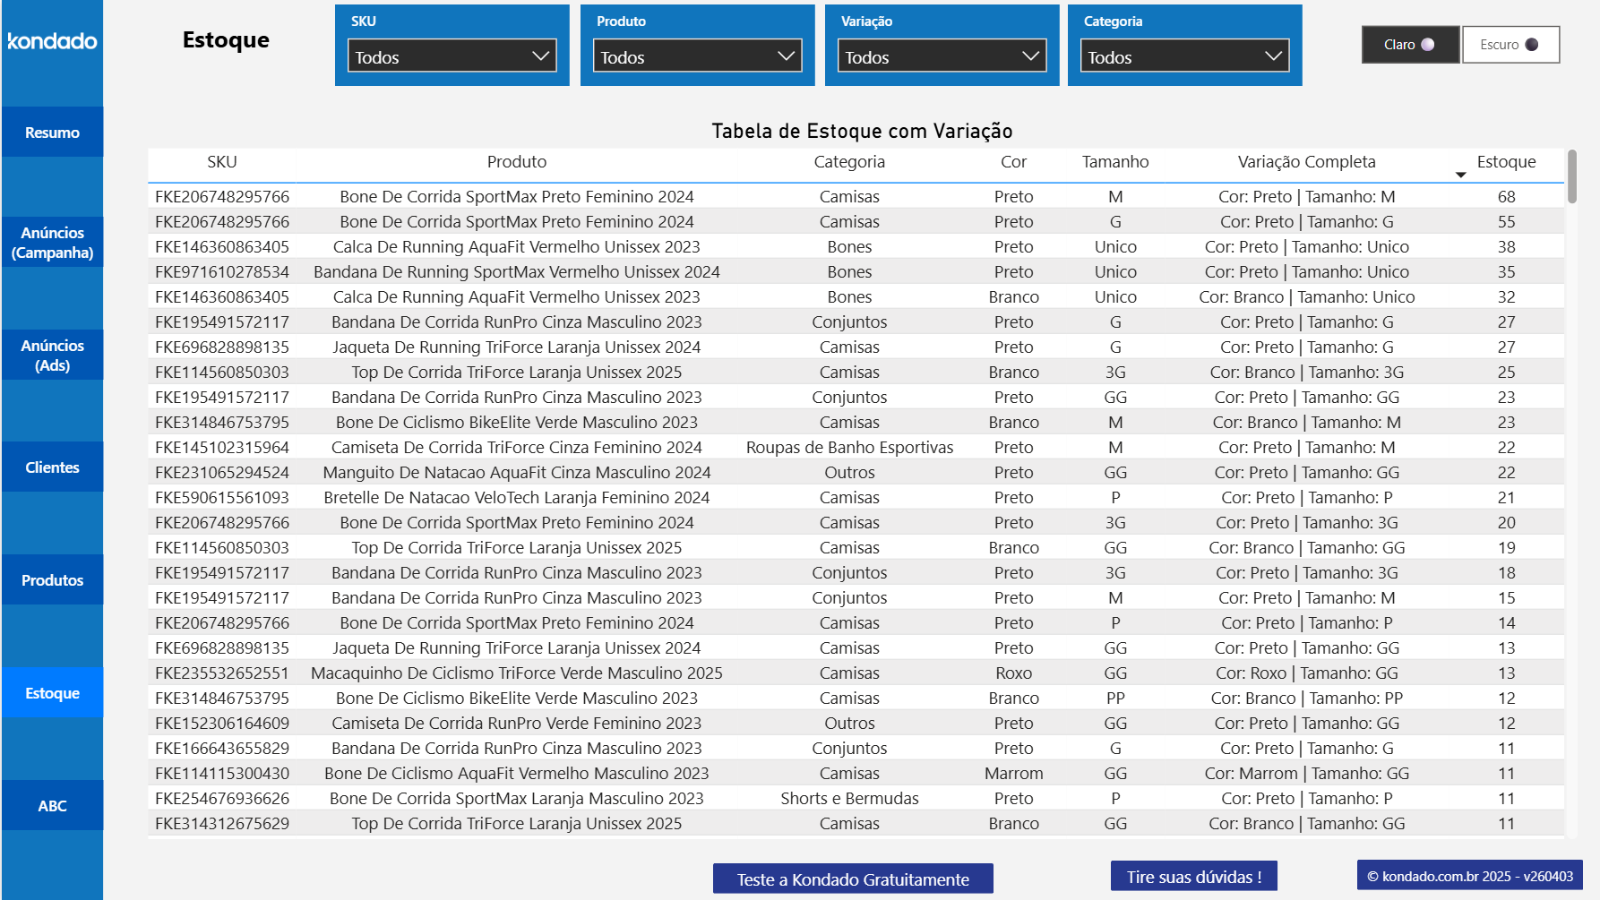The width and height of the screenshot is (1600, 900).
Task: Switch to Claro theme
Action: click(x=1409, y=44)
